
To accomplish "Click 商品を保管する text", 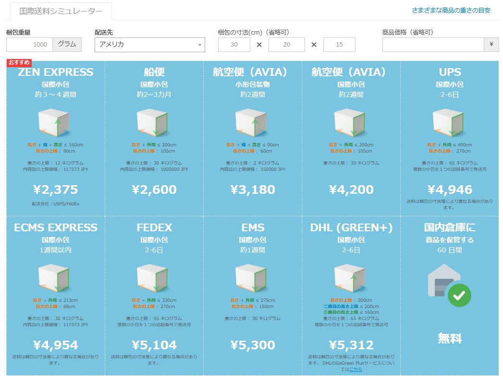I will (x=450, y=240).
